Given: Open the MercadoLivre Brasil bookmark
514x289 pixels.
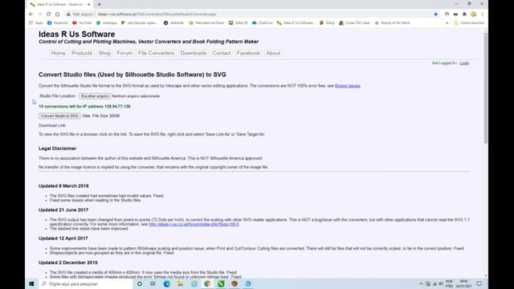Looking at the screenshot, I should 206,23.
